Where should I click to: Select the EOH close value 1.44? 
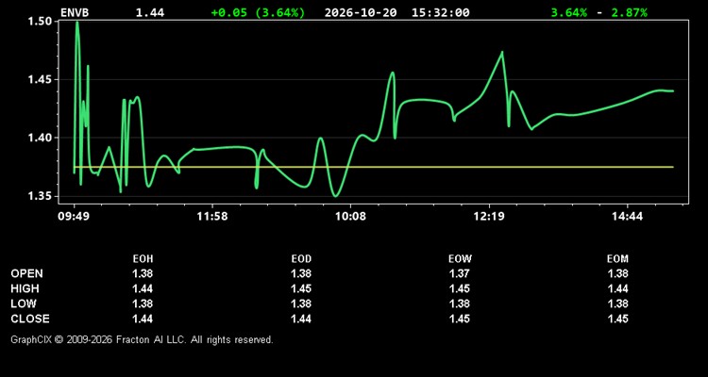pyautogui.click(x=143, y=319)
